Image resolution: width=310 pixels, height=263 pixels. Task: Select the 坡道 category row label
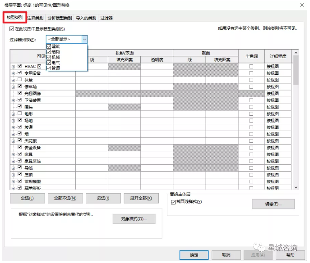click(28, 127)
